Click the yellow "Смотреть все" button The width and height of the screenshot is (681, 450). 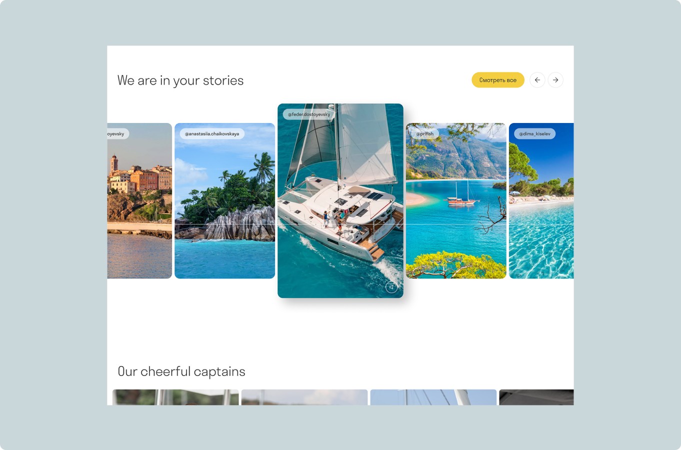tap(497, 80)
